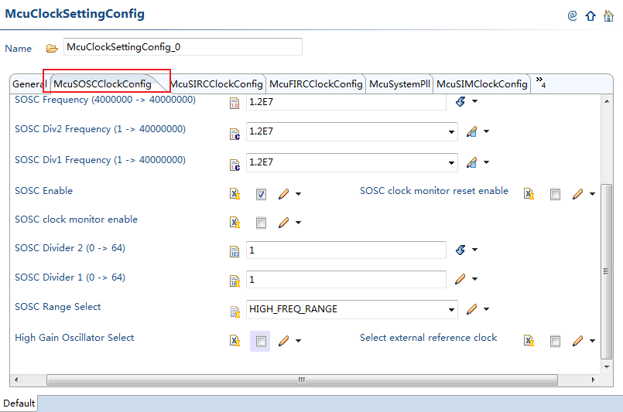Image resolution: width=623 pixels, height=412 pixels.
Task: Show the 4 hidden tabs list
Action: [x=541, y=82]
